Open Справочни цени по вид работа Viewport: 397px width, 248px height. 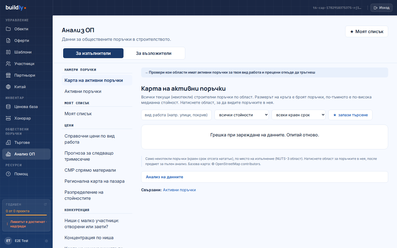[97, 139]
